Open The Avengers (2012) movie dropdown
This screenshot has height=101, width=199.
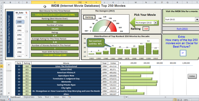pyautogui.click(x=155, y=23)
